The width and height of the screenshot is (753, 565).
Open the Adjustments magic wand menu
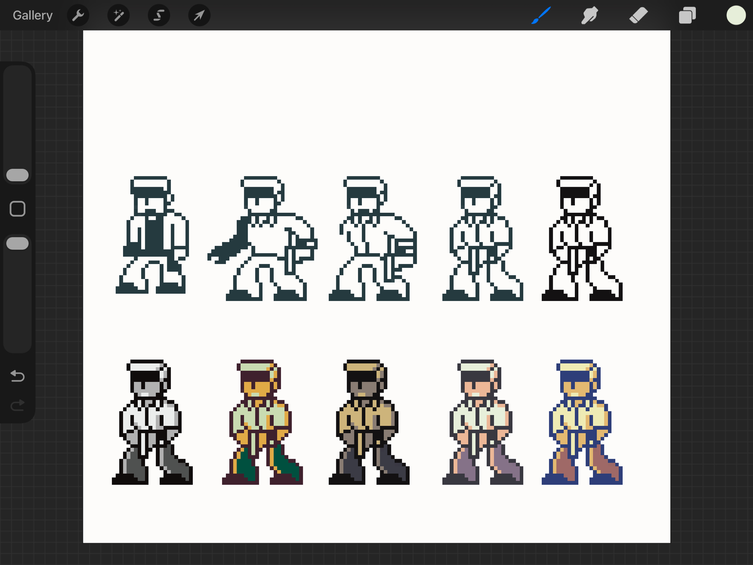tap(119, 15)
